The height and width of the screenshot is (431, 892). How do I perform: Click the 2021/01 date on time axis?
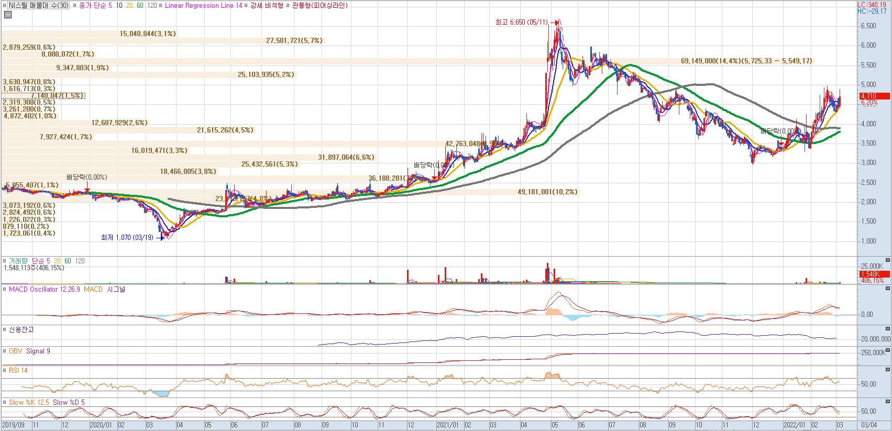coord(448,425)
